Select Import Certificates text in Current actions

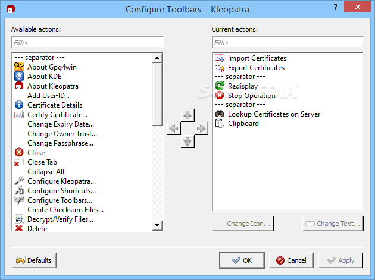pyautogui.click(x=257, y=58)
